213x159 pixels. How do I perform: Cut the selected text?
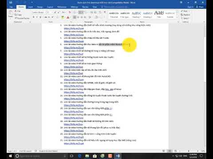pyautogui.click(x=17, y=11)
